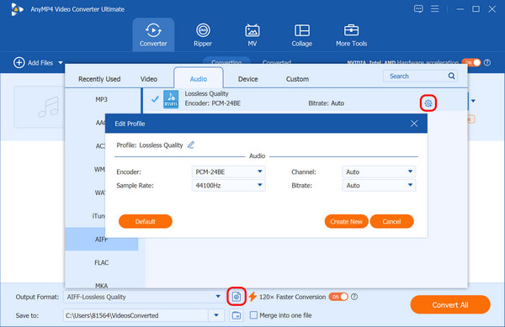
Task: Switch to Video format tab
Action: (x=149, y=79)
